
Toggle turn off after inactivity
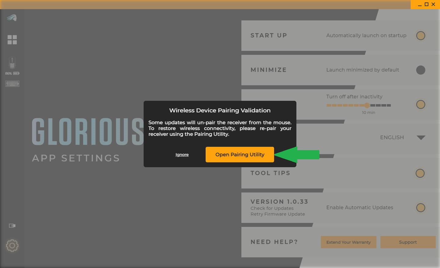pyautogui.click(x=421, y=104)
